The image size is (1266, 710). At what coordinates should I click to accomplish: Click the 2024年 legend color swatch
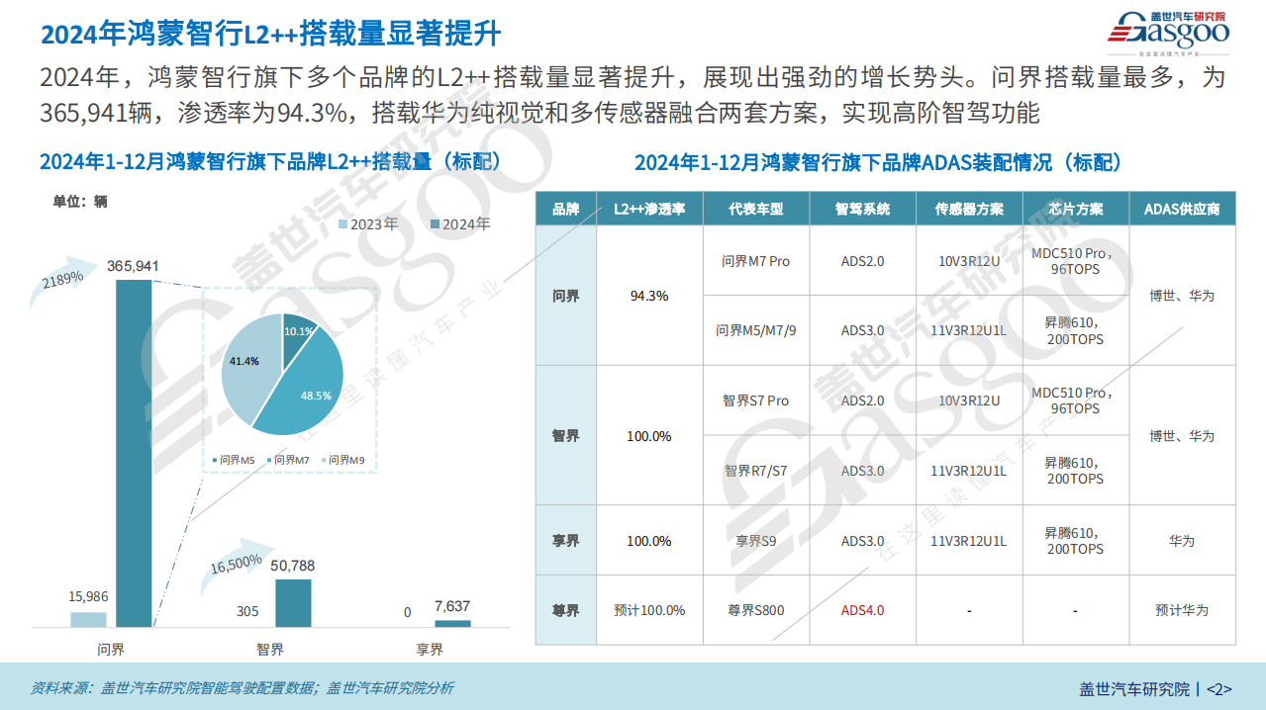[436, 224]
